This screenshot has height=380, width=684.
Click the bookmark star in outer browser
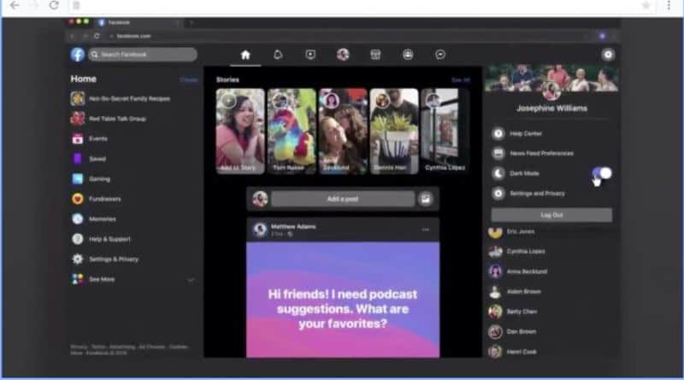click(646, 5)
